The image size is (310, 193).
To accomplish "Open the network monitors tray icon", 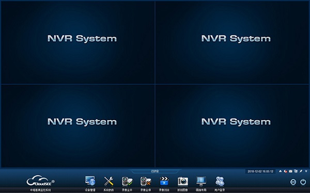I will [x=296, y=171].
